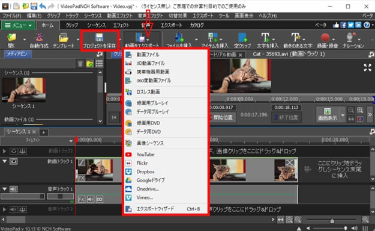Expand 動画トラック 2 triangle
Screen dimensions: 375x231
[x=4, y=151]
